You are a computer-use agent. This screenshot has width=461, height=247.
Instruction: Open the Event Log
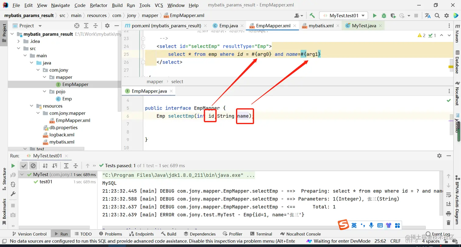[438, 234]
